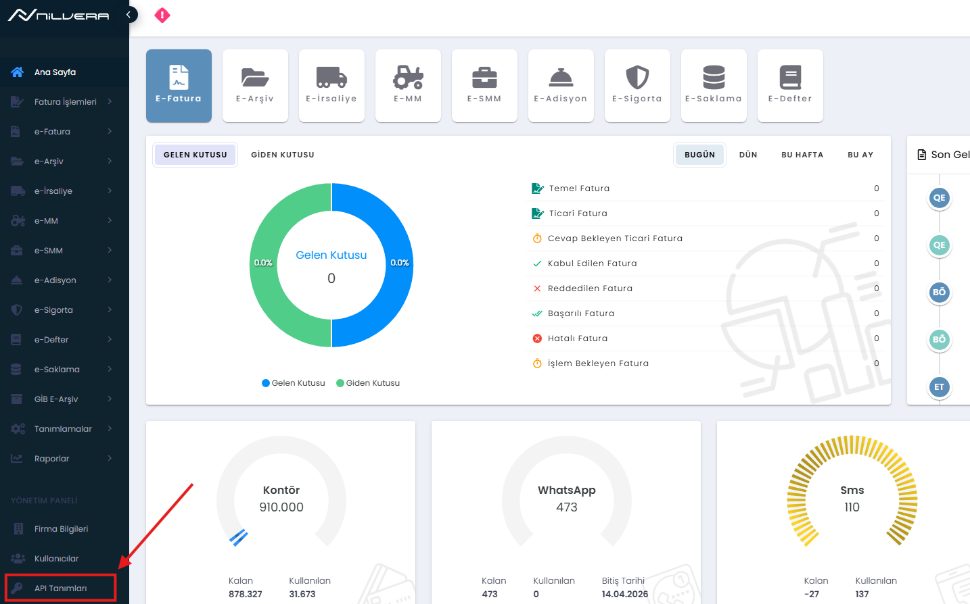
Task: Open the E-Arşiv folder tile
Action: tap(255, 86)
